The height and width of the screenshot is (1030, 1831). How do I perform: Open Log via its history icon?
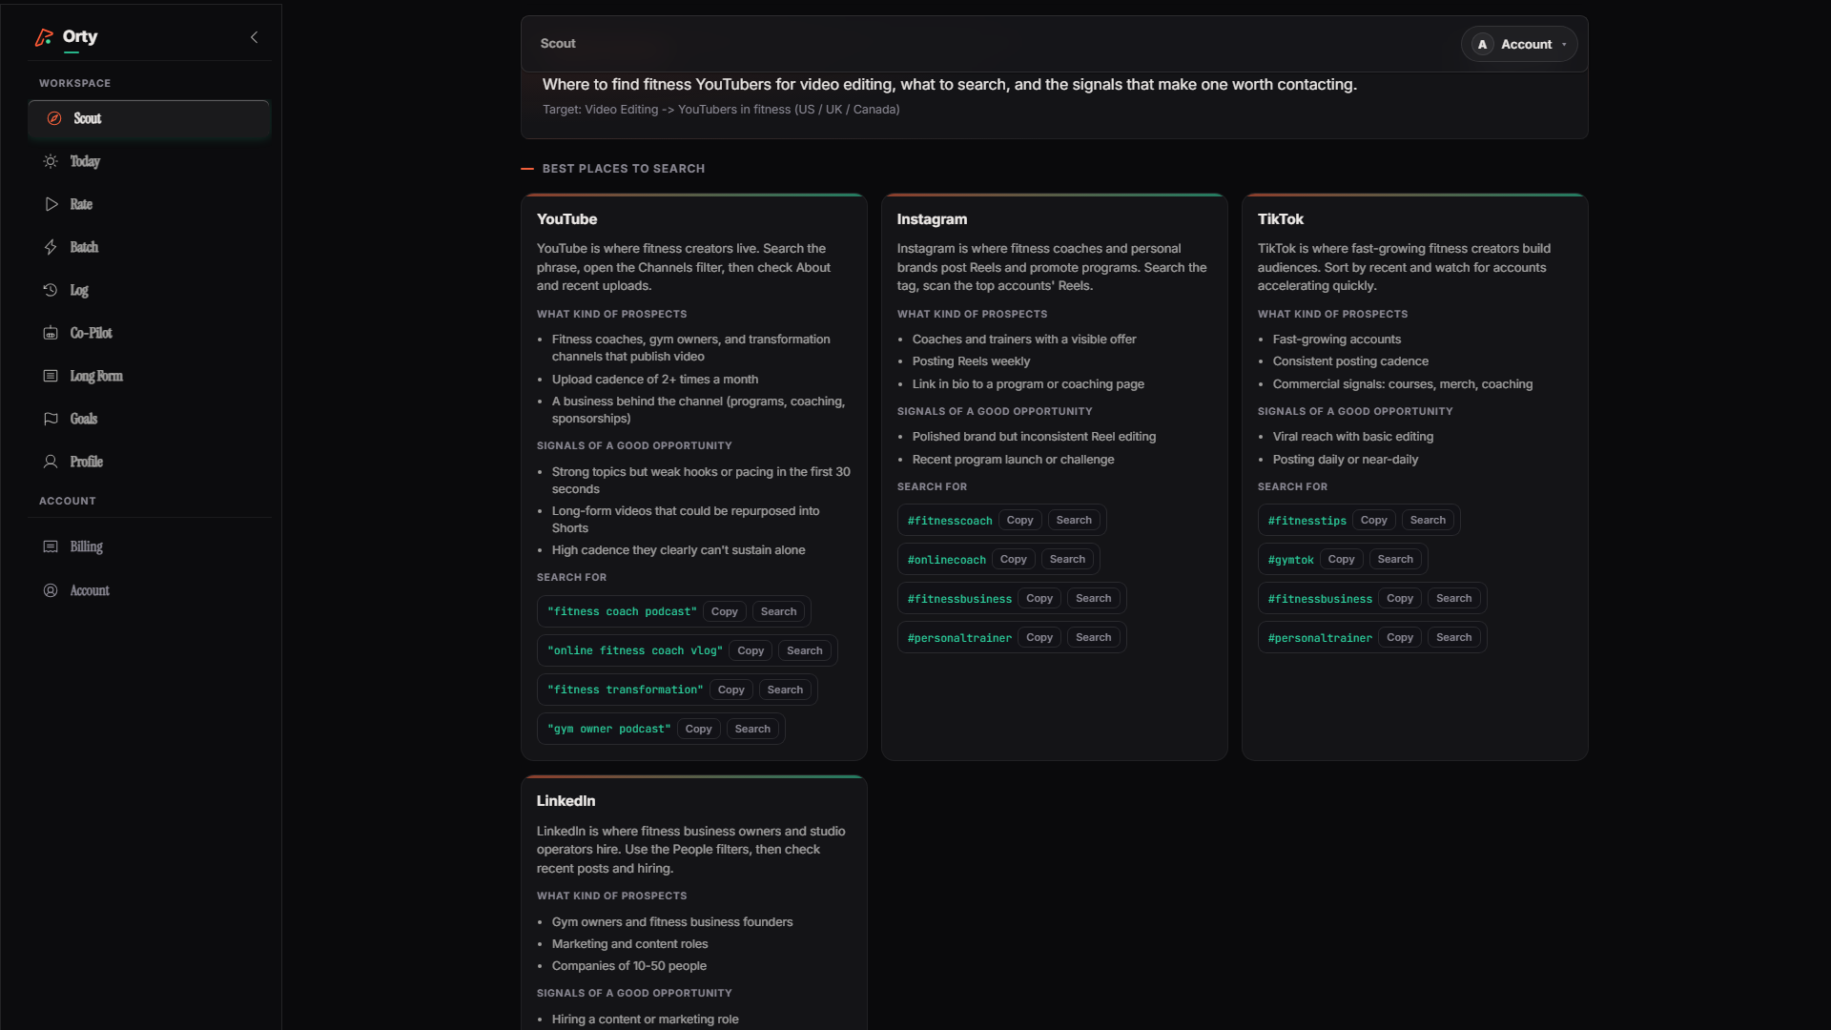[x=51, y=290]
